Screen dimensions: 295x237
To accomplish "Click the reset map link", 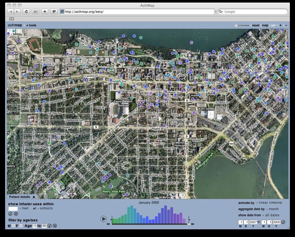I will coord(256,25).
